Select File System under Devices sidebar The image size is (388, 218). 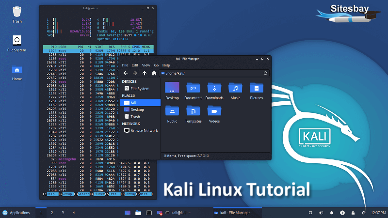click(x=140, y=88)
